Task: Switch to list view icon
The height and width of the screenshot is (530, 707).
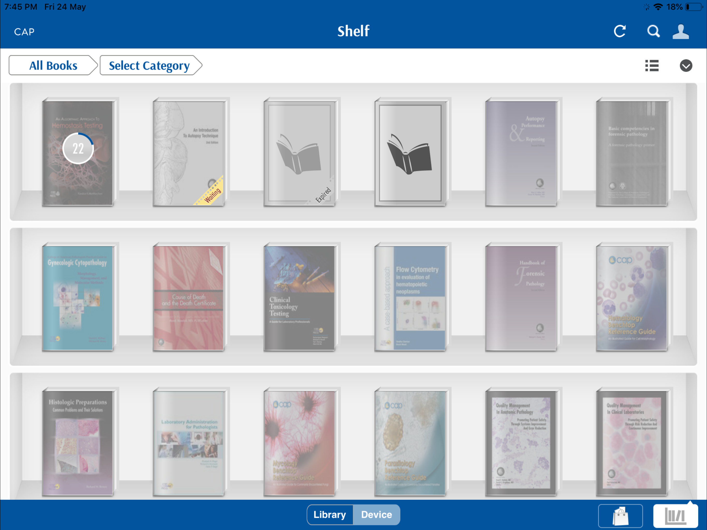Action: pos(652,65)
